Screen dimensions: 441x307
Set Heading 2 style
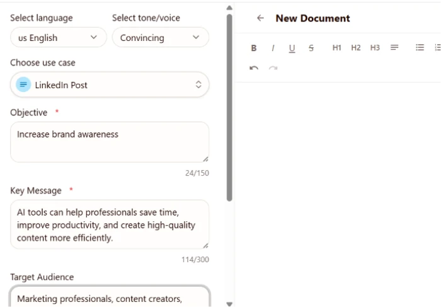click(356, 47)
